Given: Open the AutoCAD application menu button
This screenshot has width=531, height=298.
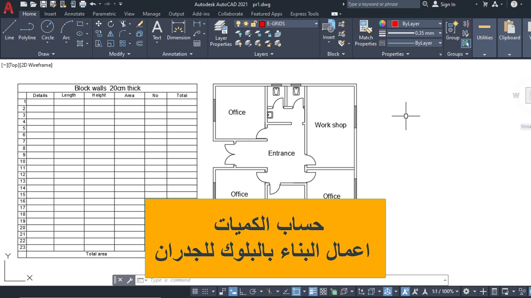Looking at the screenshot, I should pos(8,7).
